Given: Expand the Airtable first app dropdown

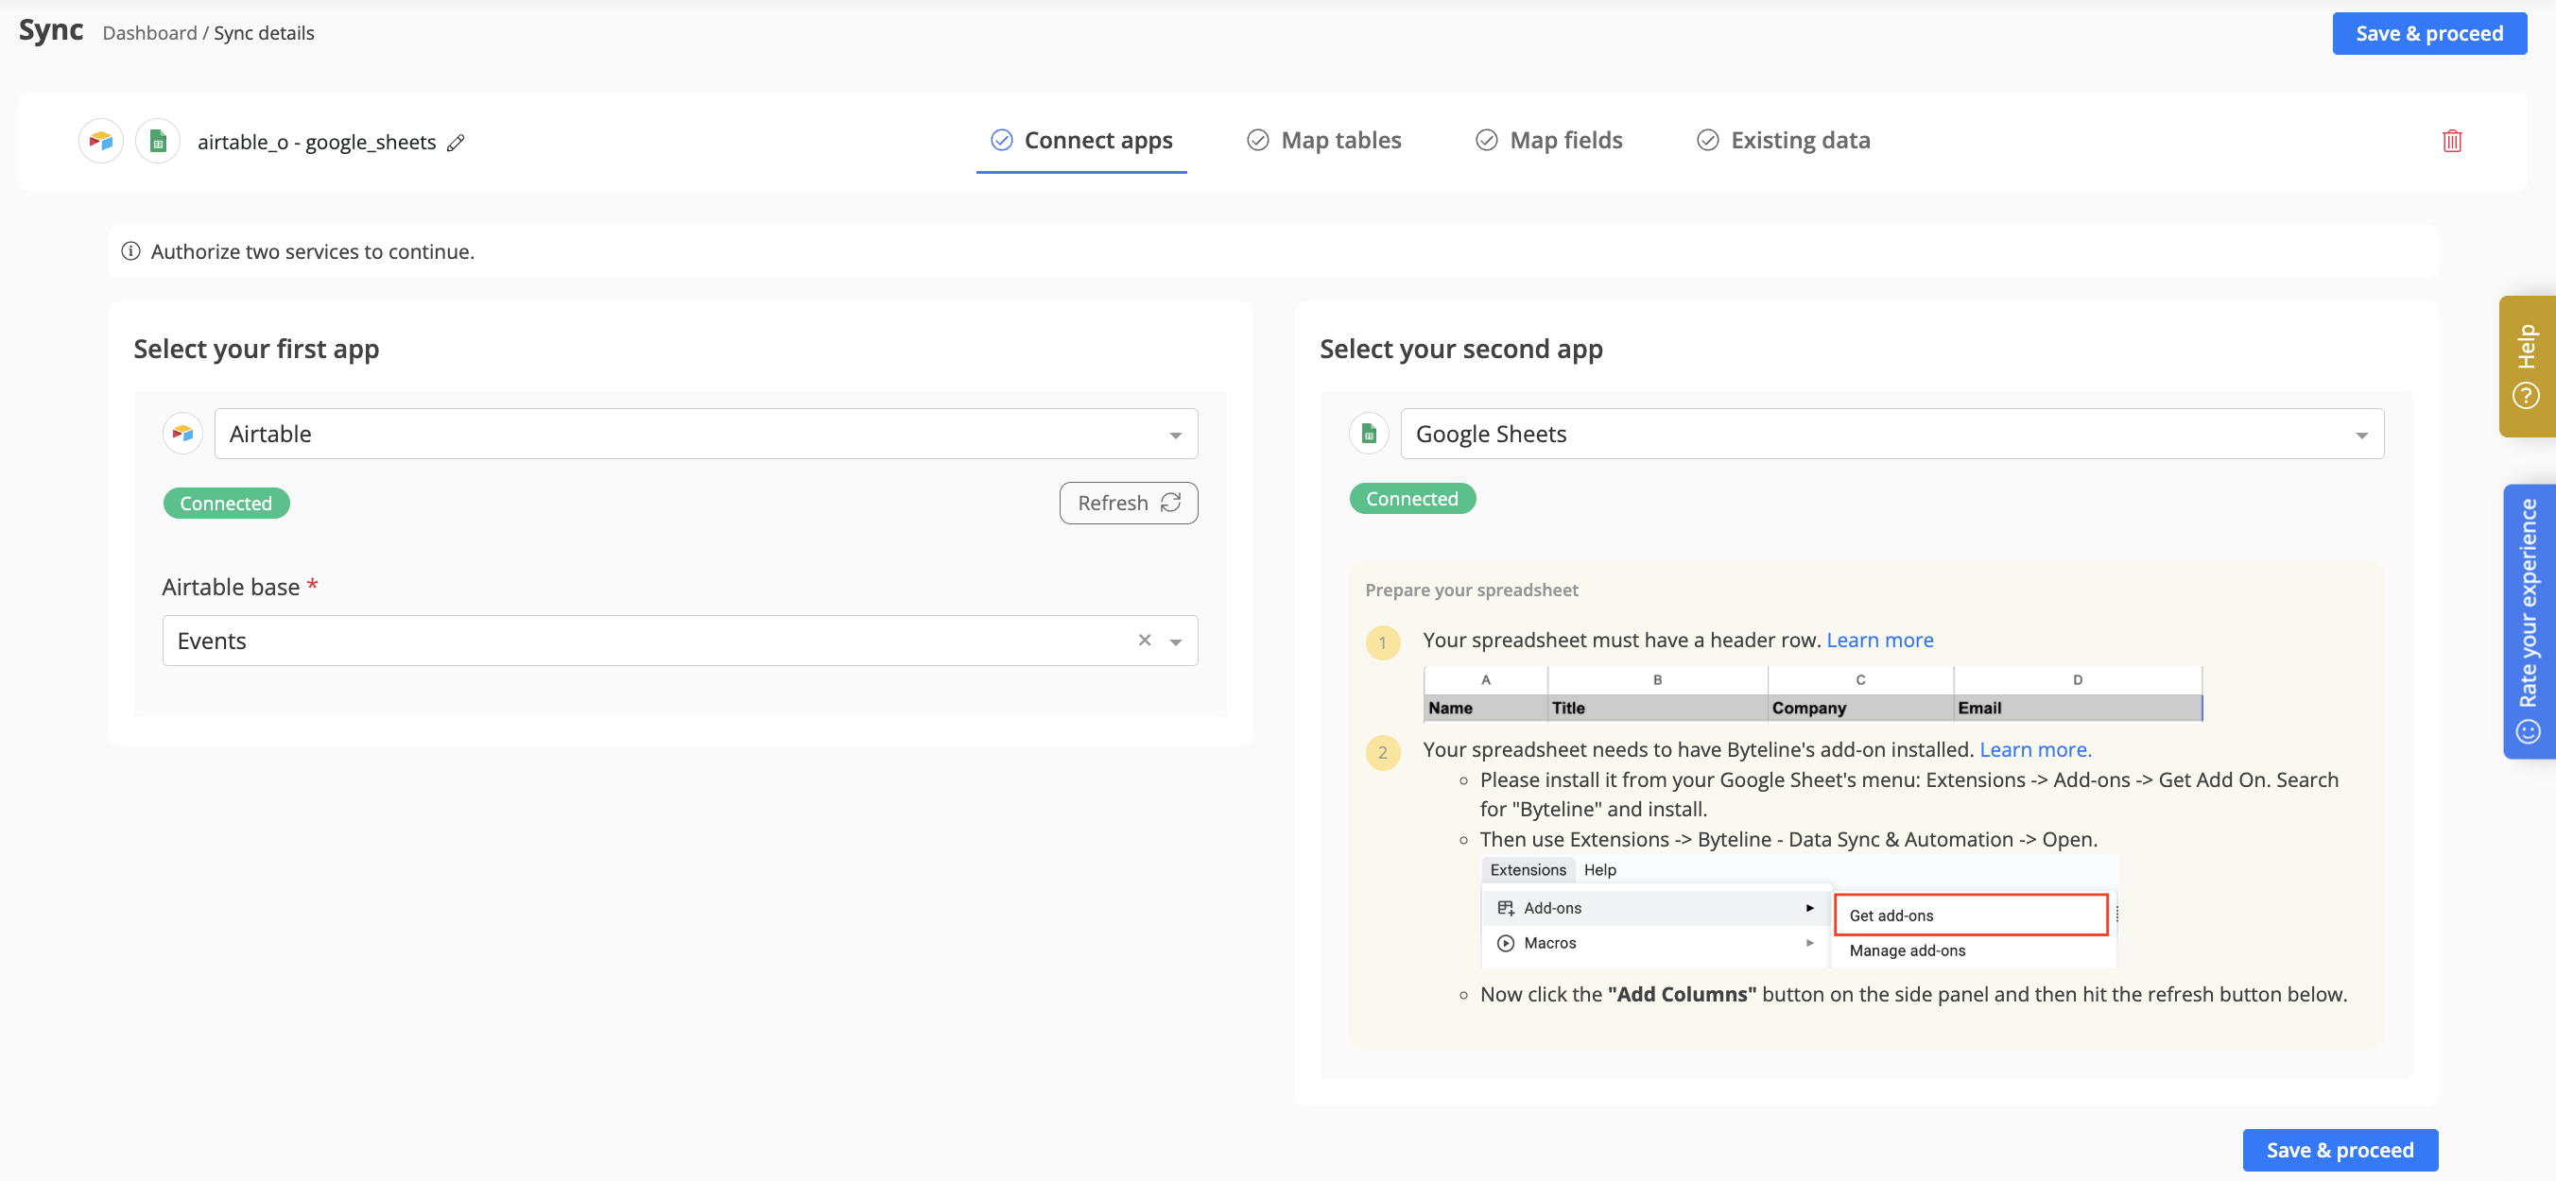Looking at the screenshot, I should [x=1175, y=435].
